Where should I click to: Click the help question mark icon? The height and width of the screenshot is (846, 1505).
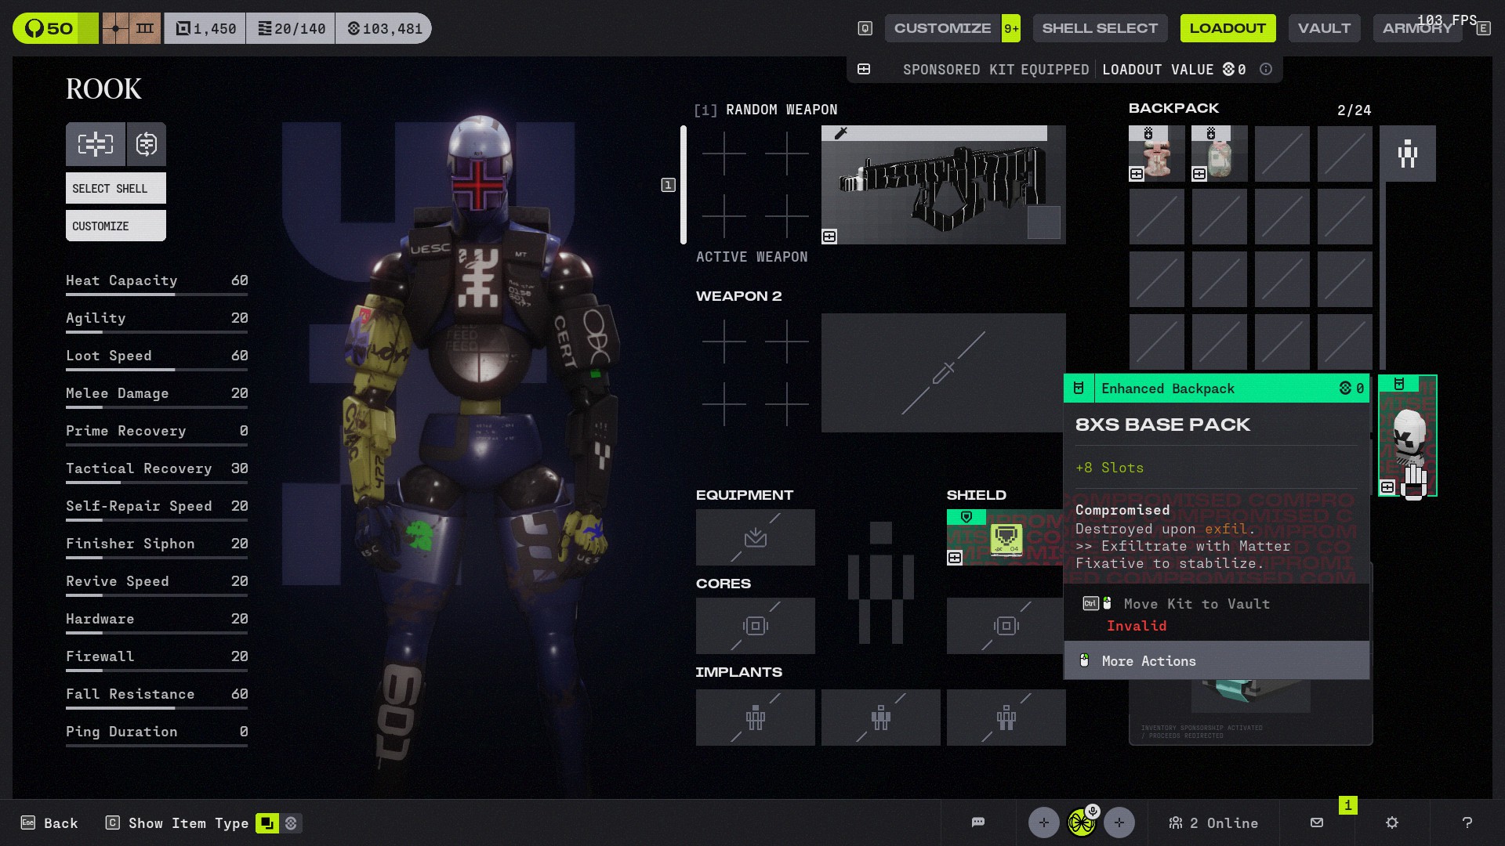tap(1467, 822)
